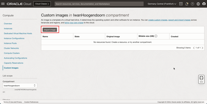Navigate to Capacity Reservations
Image resolution: width=207 pixels, height=104 pixels.
13,63
